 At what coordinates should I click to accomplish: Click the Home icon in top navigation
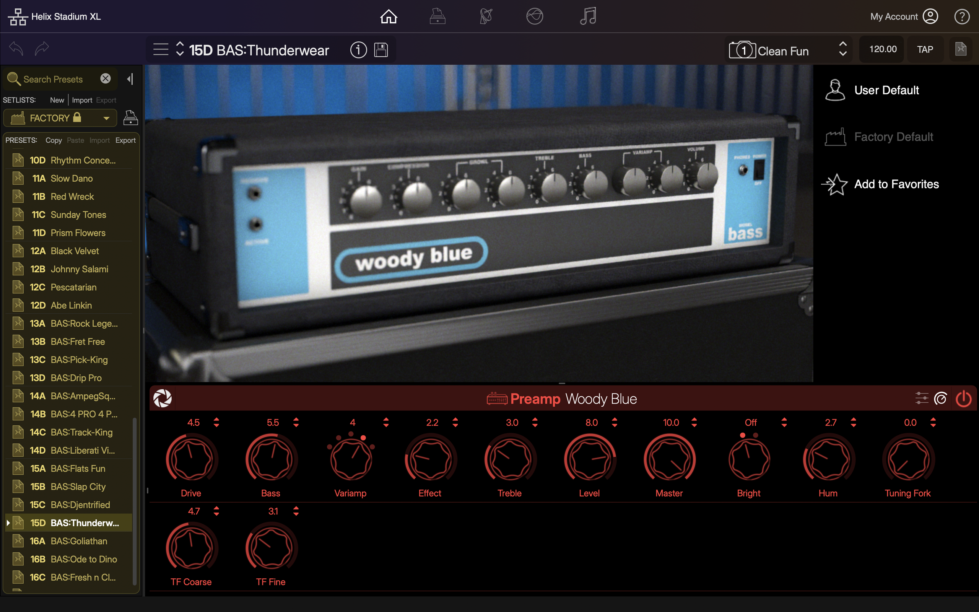(x=389, y=16)
